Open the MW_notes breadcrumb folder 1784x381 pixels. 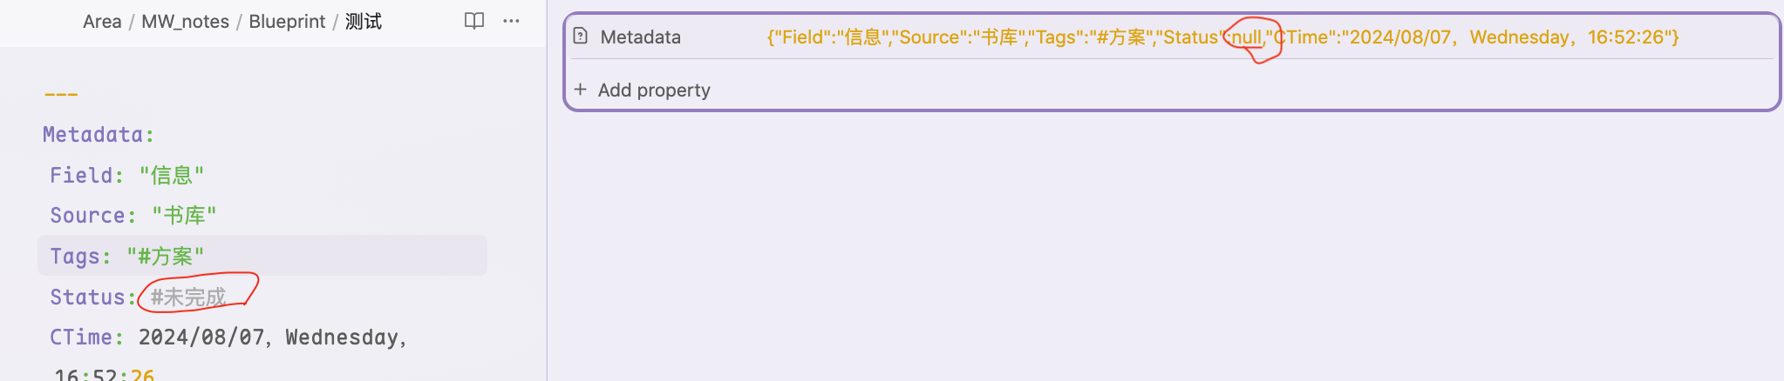185,22
